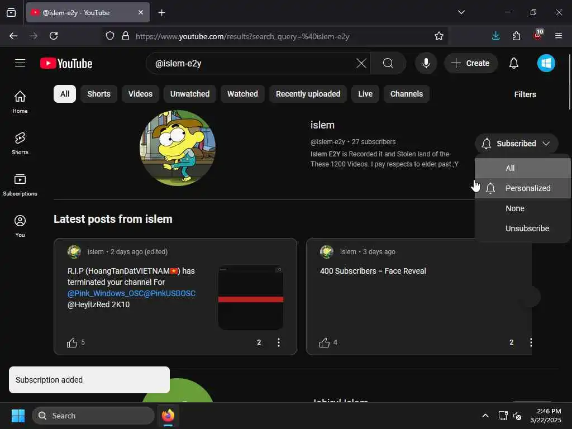
Task: Click the Firefox taskbar icon
Action: (x=168, y=416)
